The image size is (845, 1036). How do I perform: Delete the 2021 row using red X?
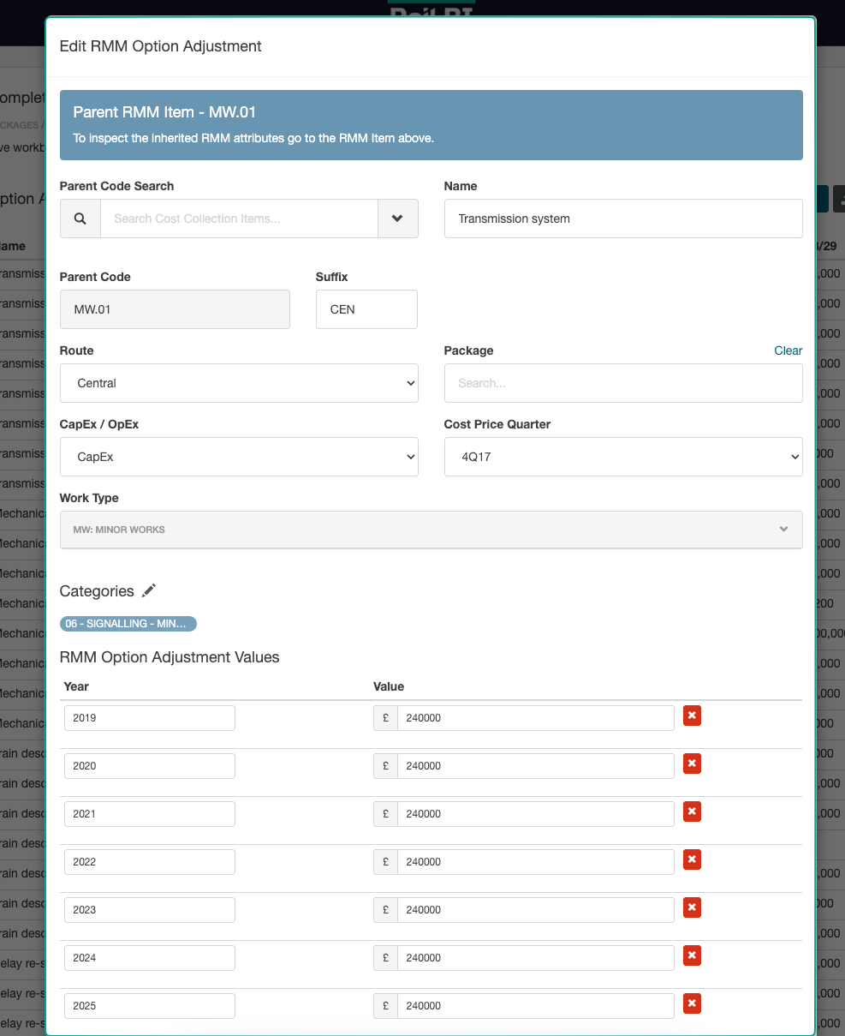(692, 811)
